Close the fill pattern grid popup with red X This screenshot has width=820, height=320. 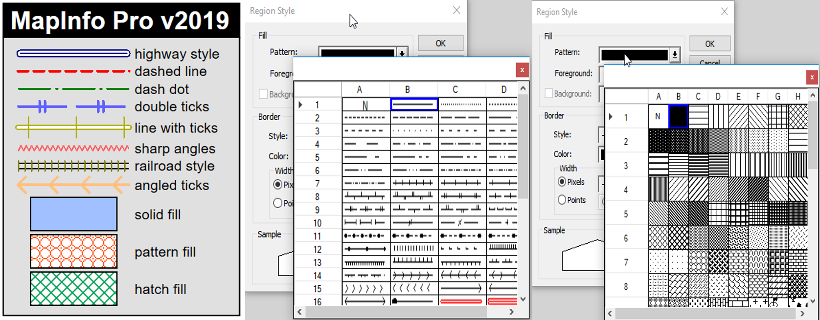point(812,77)
